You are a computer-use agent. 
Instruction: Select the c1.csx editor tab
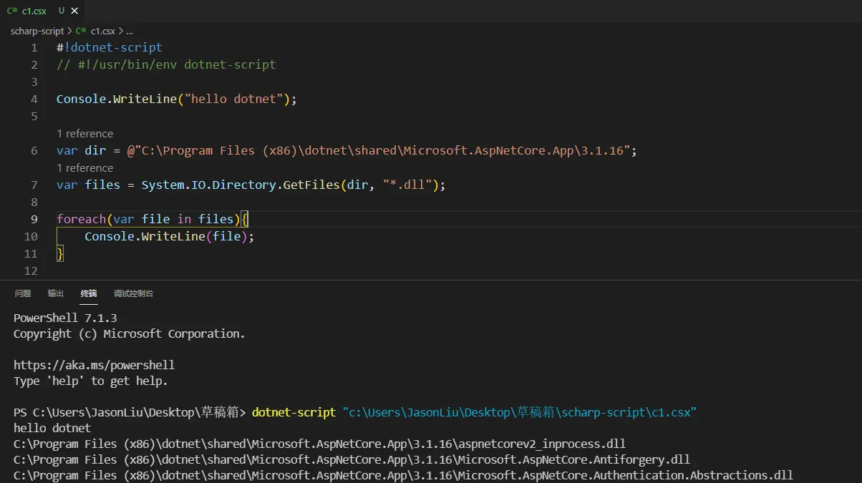point(34,11)
